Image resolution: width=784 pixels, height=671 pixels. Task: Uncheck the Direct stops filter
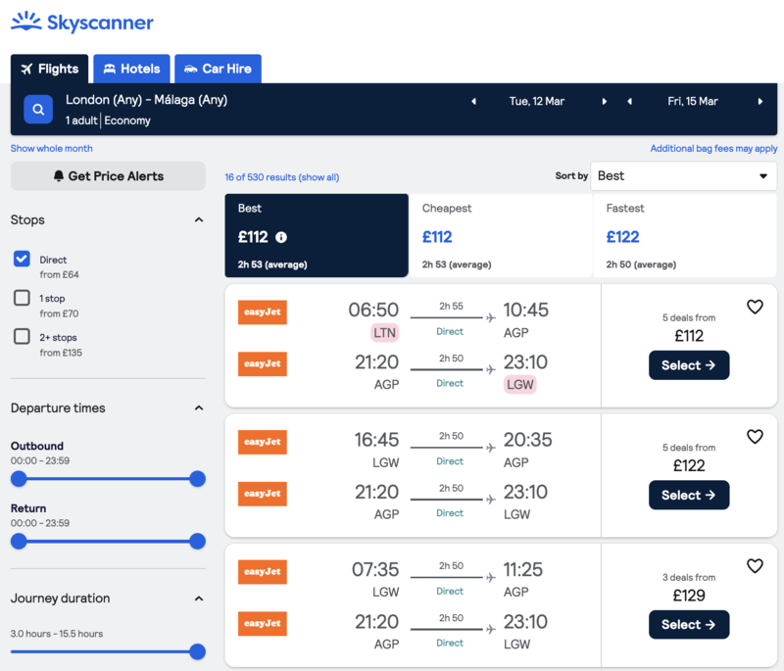click(x=22, y=259)
